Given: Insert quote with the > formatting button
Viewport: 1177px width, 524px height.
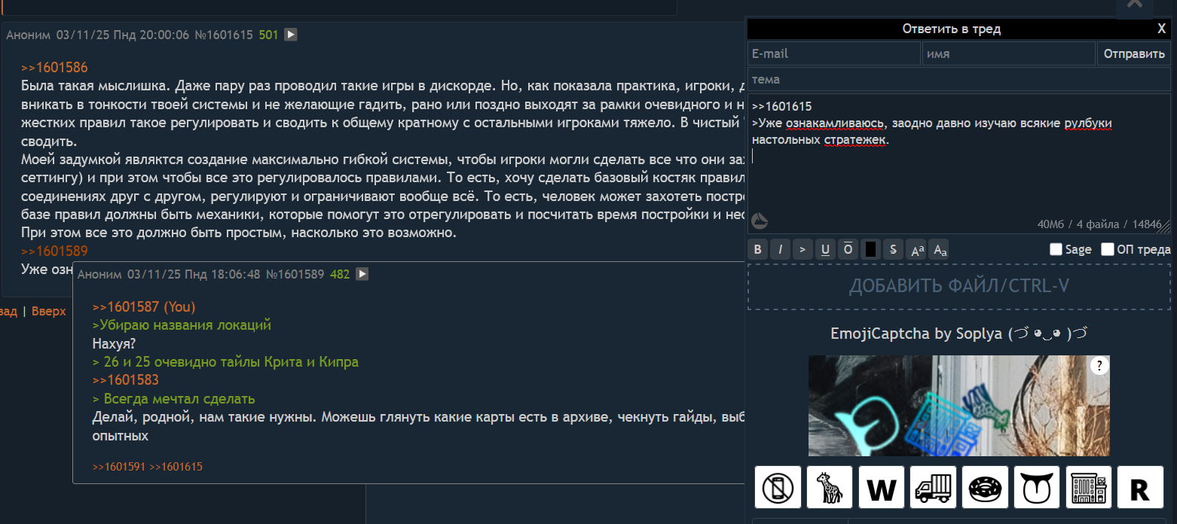Looking at the screenshot, I should coord(803,249).
